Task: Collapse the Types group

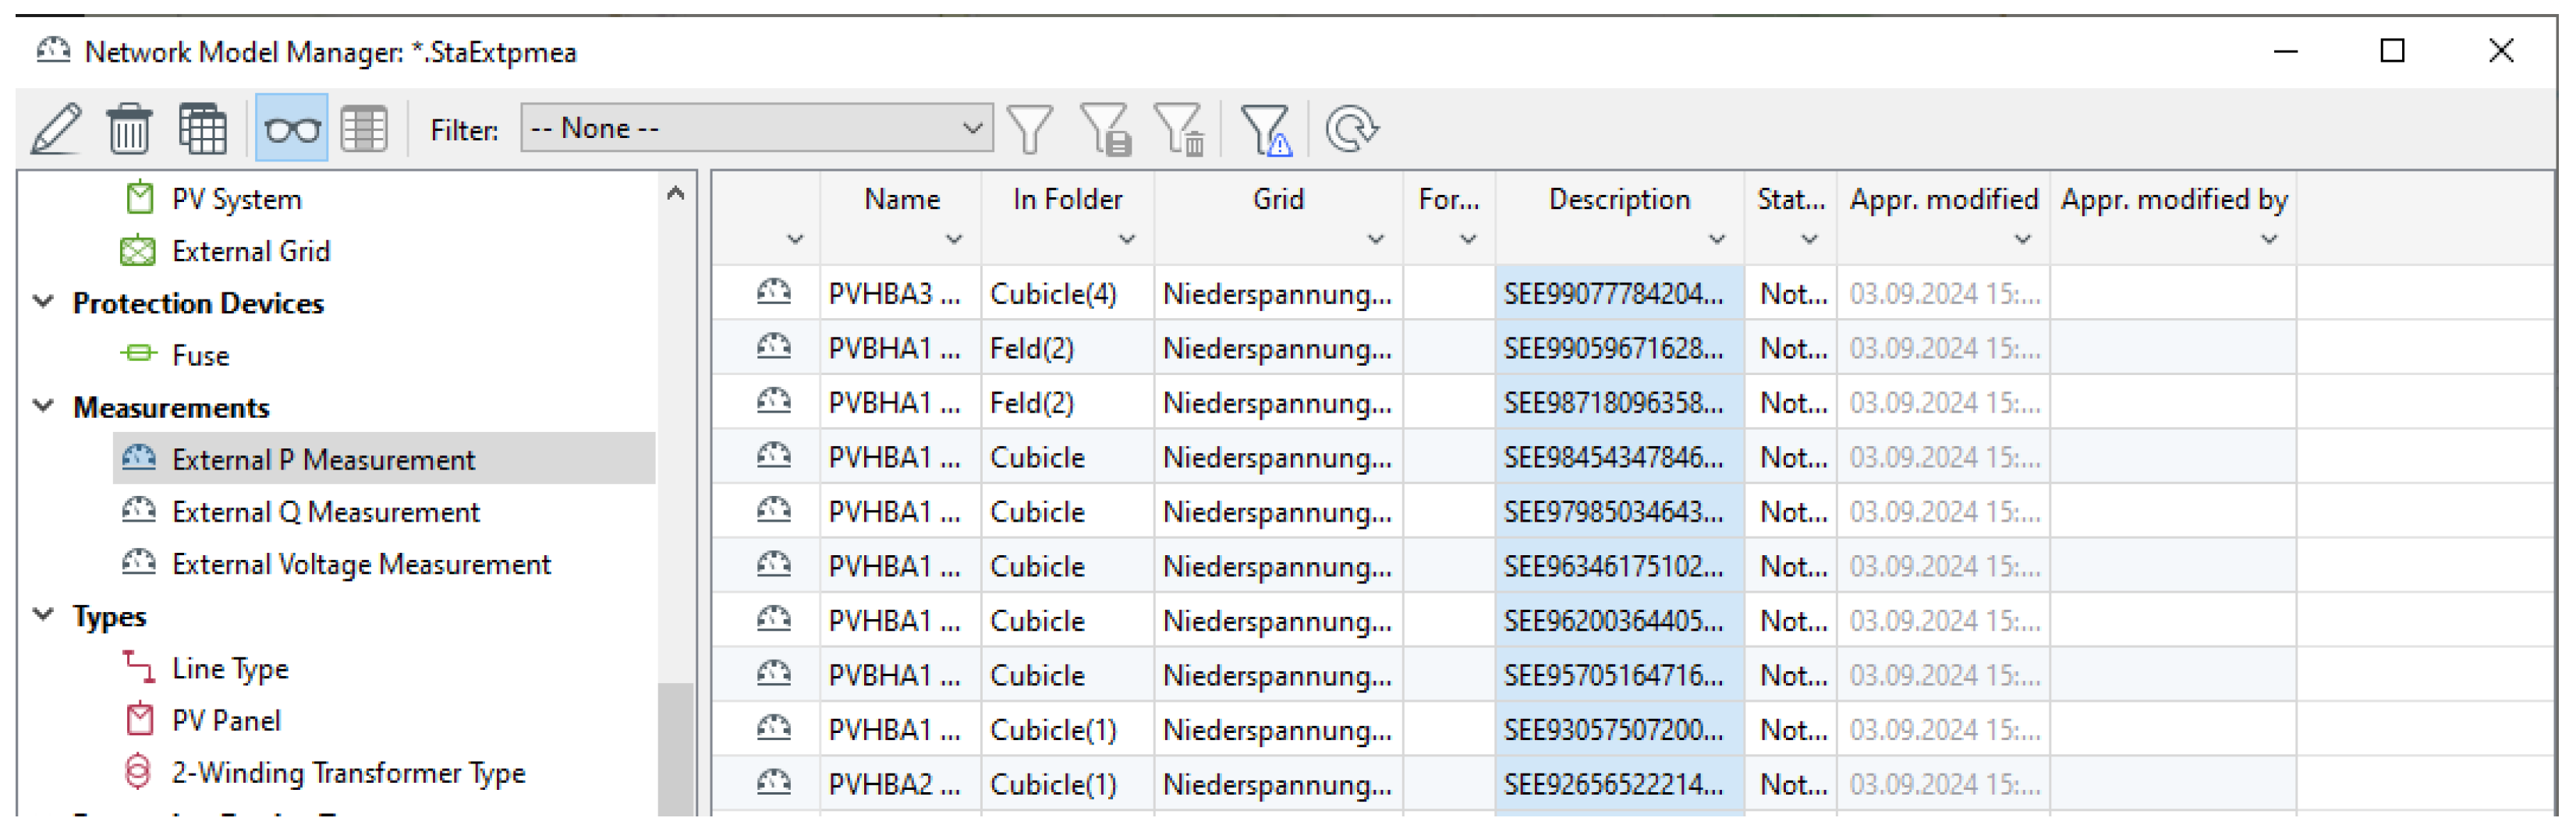Action: [43, 614]
